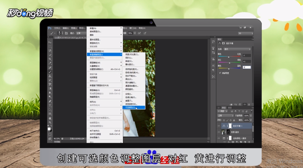Toggle the brush panel icon in options bar
The width and height of the screenshot is (303, 168).
tap(66, 33)
